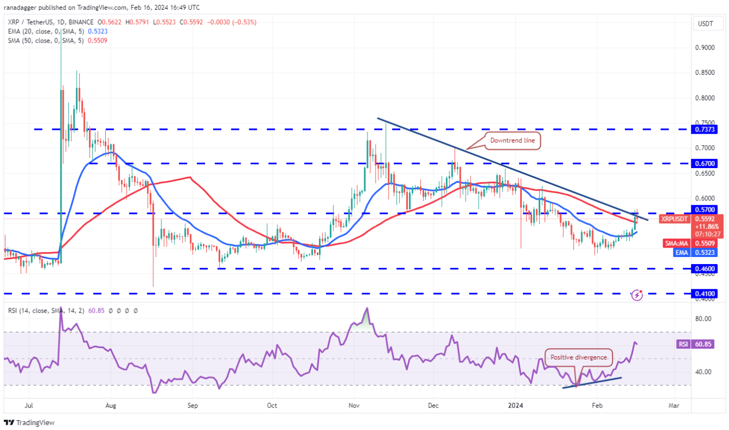Click the 0.4600 price level label

(x=705, y=268)
